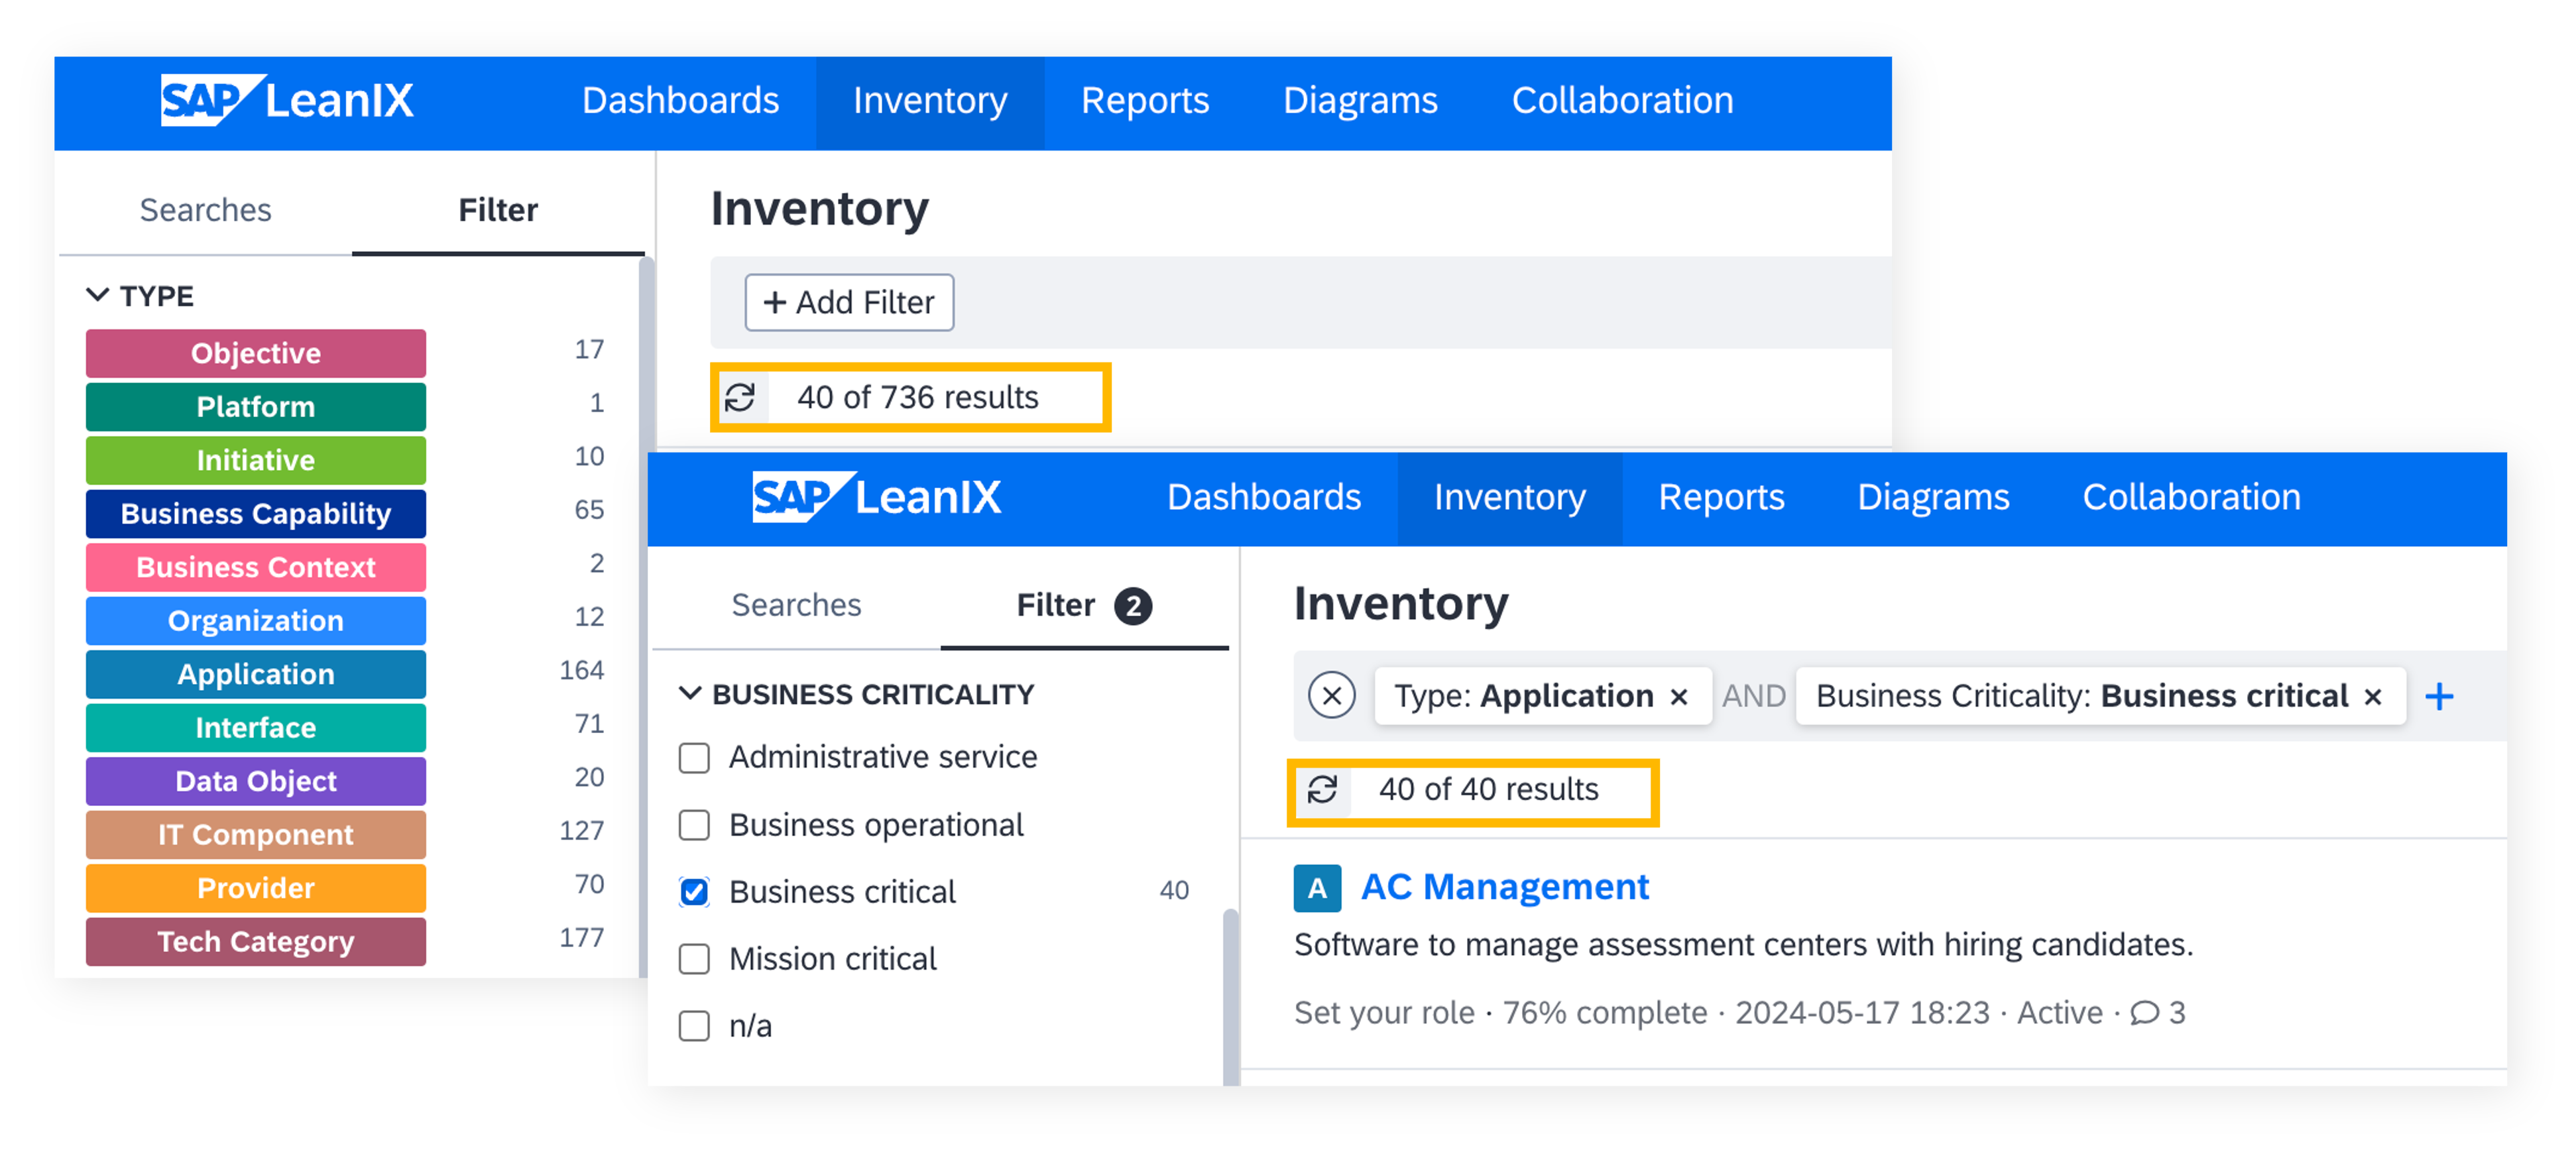The width and height of the screenshot is (2576, 1154).
Task: Clear all filters with circled X icon
Action: pos(1332,696)
